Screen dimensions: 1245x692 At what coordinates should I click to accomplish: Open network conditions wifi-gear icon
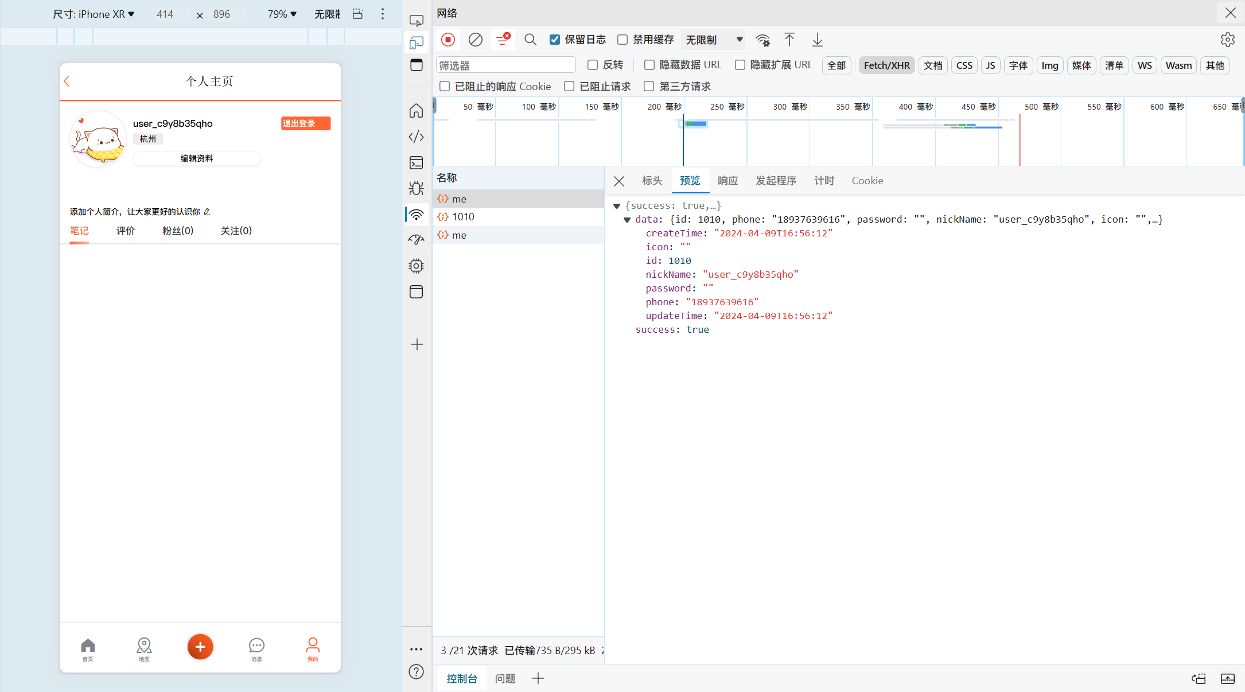pos(762,40)
